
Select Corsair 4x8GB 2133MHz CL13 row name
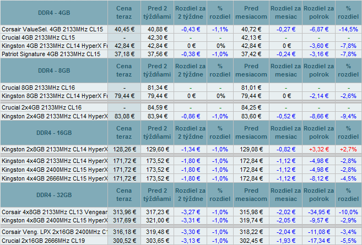coord(55,212)
